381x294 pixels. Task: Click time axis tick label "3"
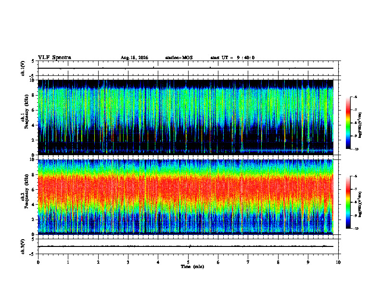(x=128, y=262)
